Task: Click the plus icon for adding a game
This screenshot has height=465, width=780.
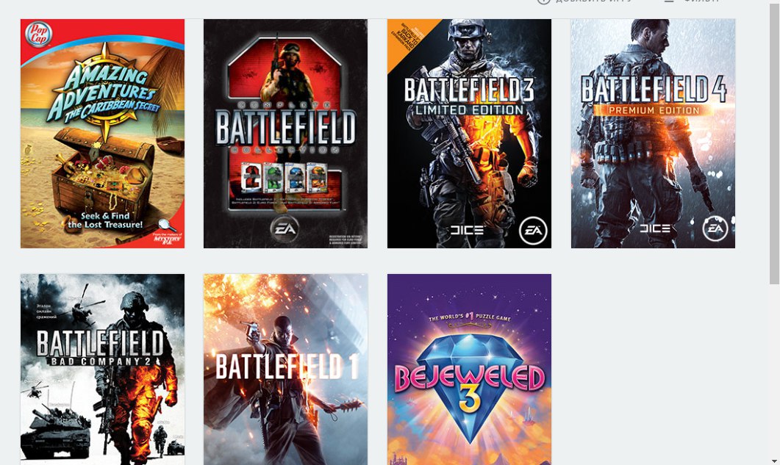Action: (x=543, y=1)
